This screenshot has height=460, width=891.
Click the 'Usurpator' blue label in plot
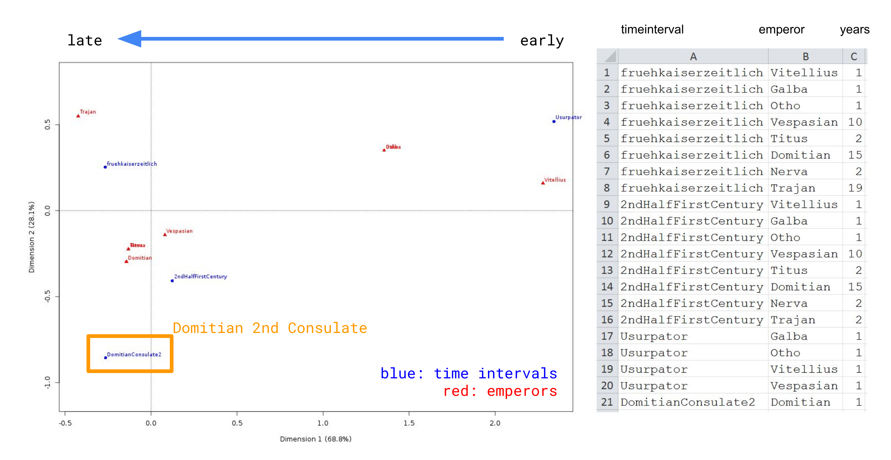point(569,118)
